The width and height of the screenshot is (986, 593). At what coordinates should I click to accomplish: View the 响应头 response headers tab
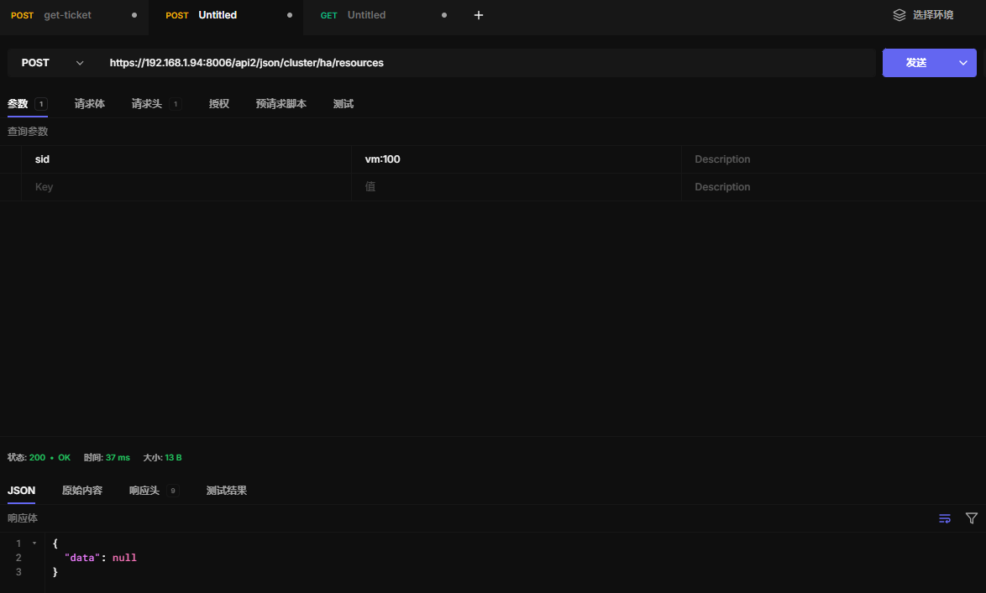click(144, 491)
